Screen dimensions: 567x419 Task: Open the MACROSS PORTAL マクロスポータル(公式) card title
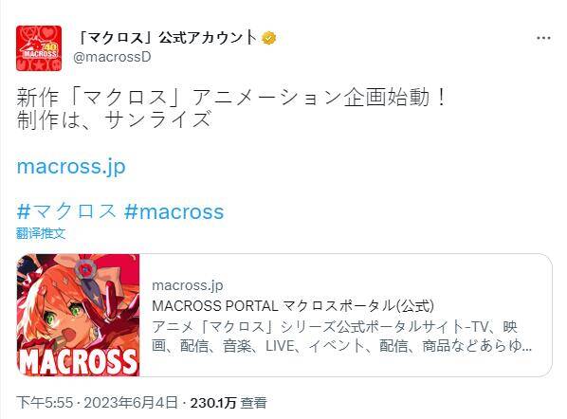[x=293, y=306]
